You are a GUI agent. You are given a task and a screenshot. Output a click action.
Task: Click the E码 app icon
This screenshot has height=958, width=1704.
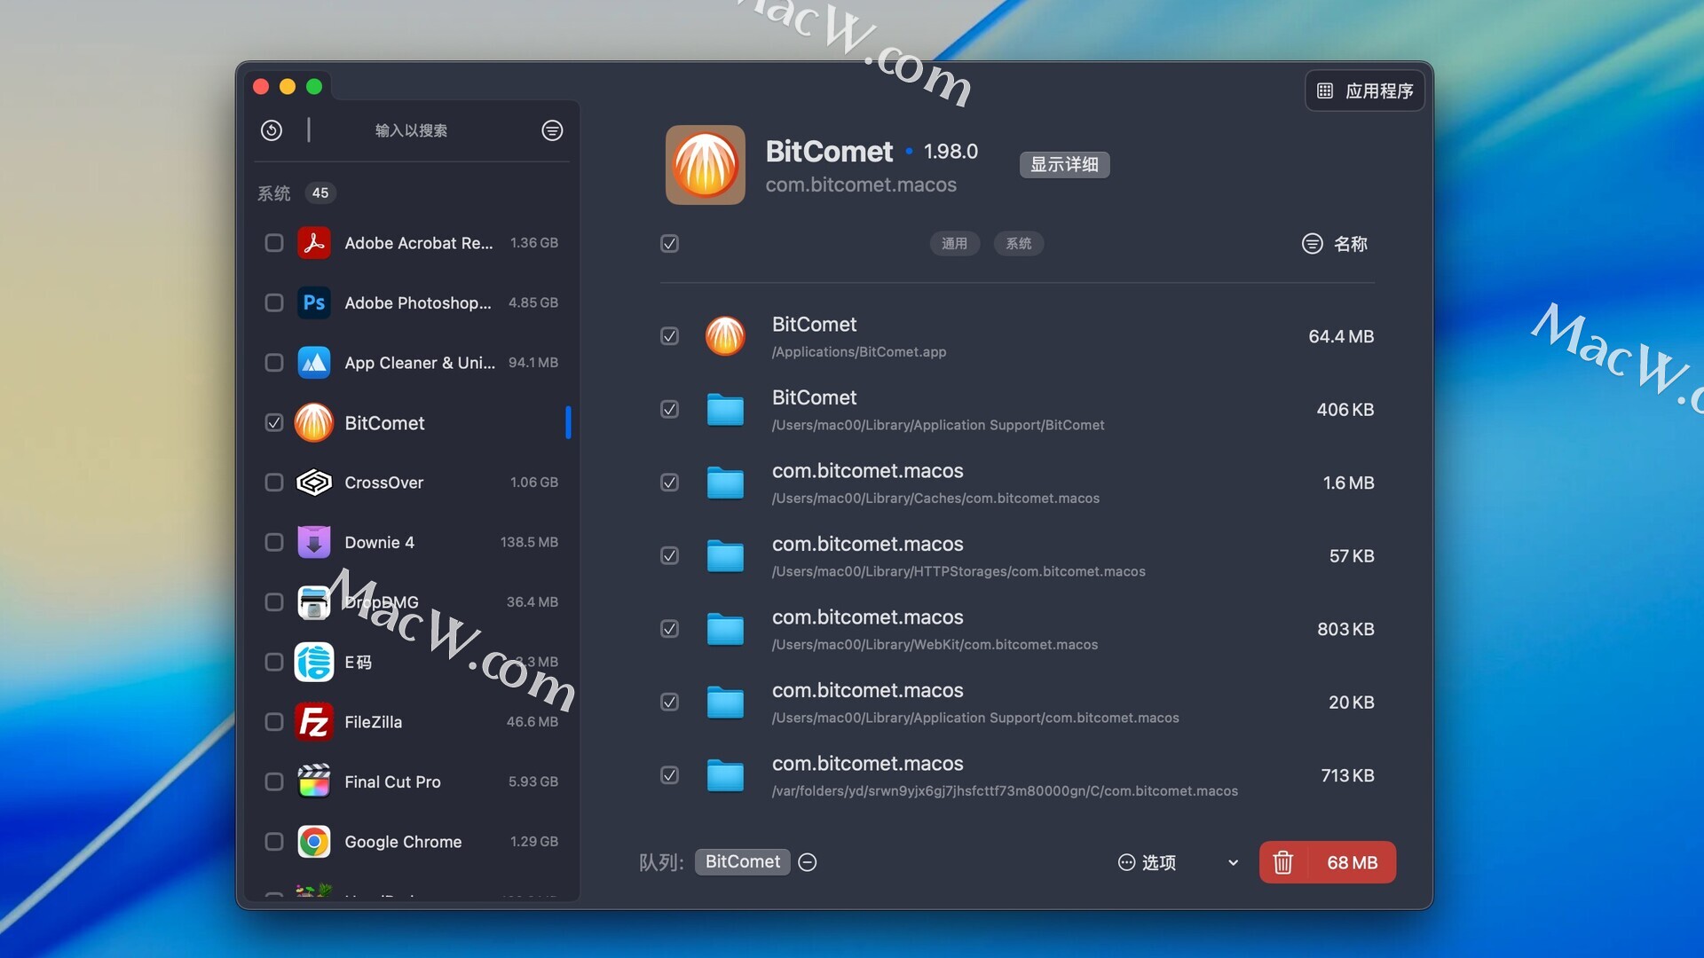click(314, 662)
